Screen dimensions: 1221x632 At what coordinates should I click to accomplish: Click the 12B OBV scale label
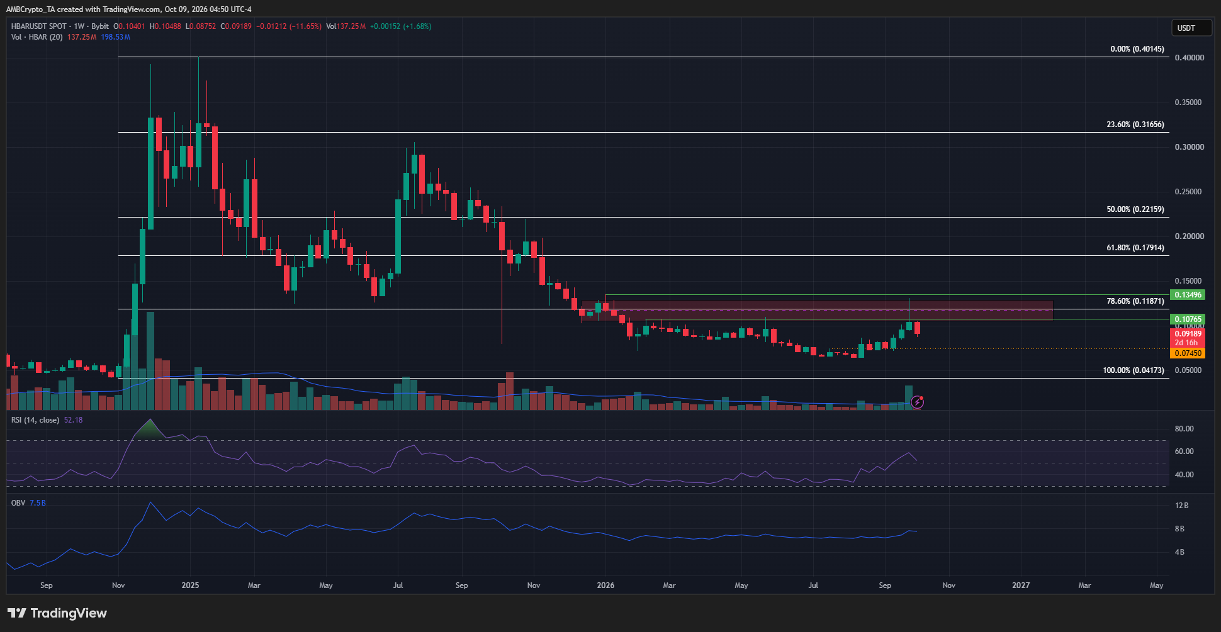point(1181,506)
